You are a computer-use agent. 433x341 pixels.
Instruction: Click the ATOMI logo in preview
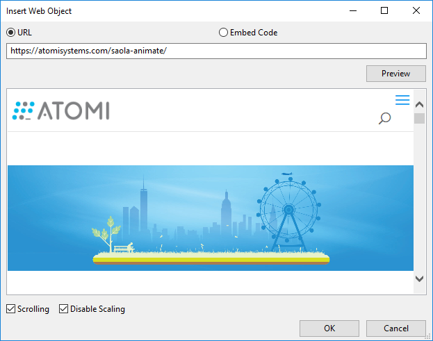(x=60, y=110)
